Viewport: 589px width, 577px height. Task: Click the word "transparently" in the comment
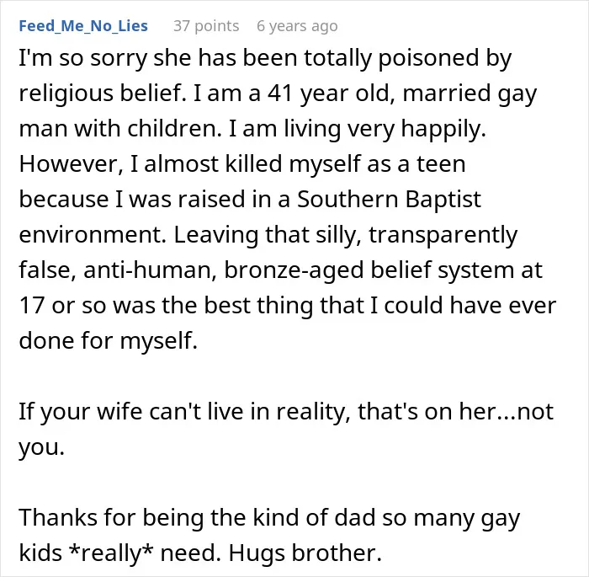click(443, 236)
